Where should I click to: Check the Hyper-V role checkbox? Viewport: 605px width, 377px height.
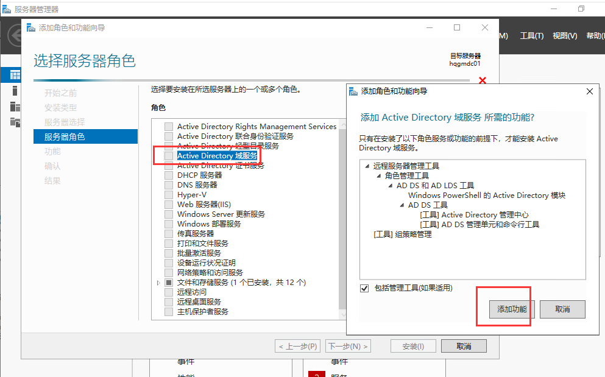point(169,195)
